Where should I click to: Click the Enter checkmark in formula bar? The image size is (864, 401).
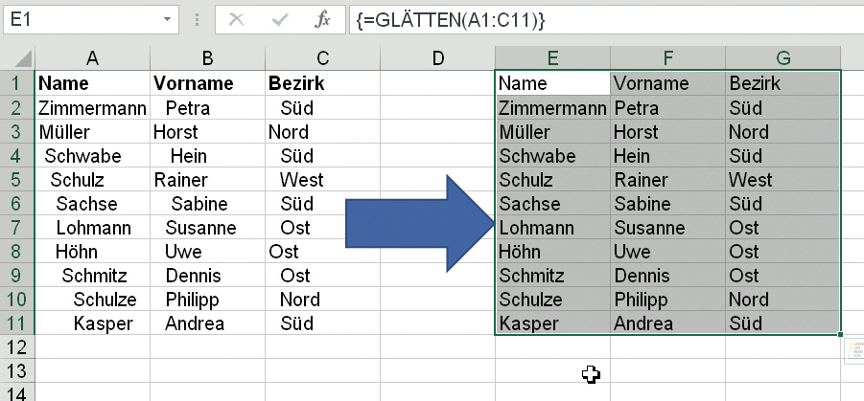tap(281, 18)
